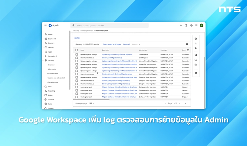The height and width of the screenshot is (146, 247).
Task: Open the notifications bell
Action: pos(181,25)
